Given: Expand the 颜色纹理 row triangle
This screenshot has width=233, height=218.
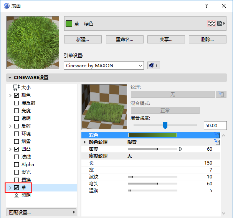Looking at the screenshot, I should coord(85,142).
